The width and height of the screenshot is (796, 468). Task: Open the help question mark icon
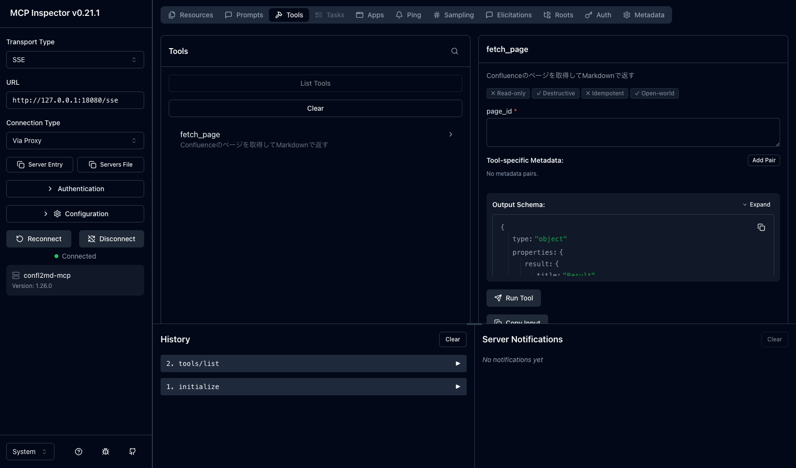point(79,452)
